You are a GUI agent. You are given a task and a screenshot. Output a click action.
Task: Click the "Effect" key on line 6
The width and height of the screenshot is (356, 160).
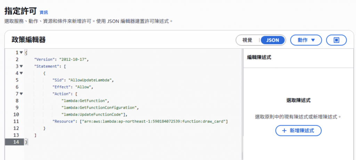coord(61,87)
